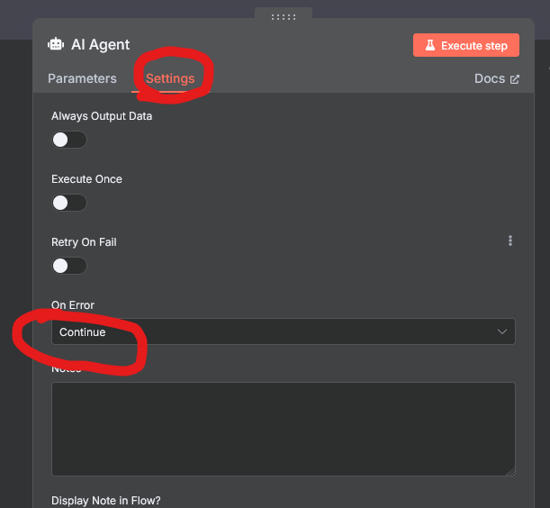Enable the Always Output Data switch

(69, 140)
